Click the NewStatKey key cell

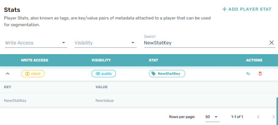tap(15, 100)
